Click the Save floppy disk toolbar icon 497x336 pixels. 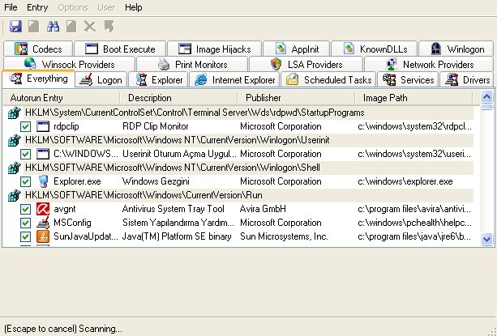15,26
